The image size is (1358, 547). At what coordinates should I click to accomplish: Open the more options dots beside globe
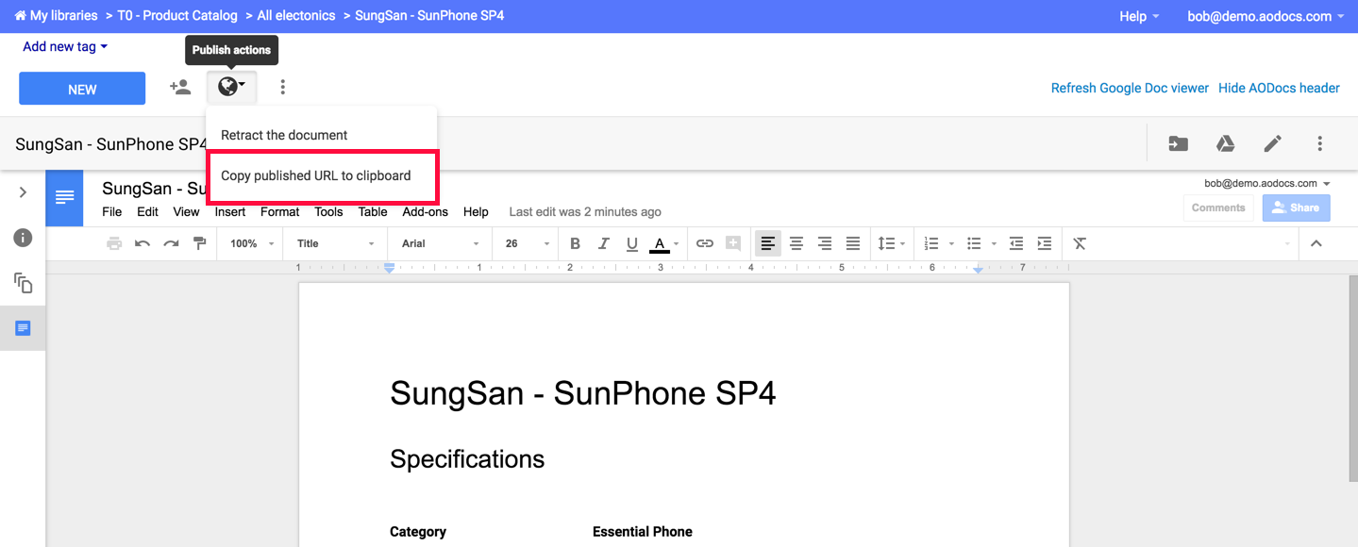click(x=282, y=88)
